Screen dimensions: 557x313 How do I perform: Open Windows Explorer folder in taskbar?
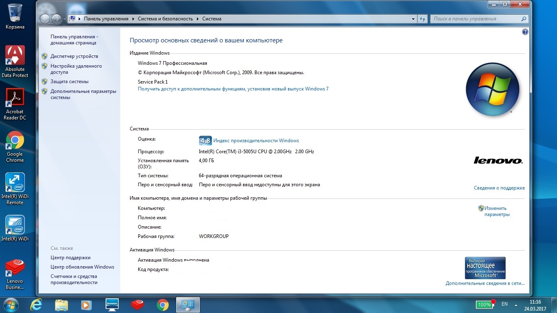click(62, 305)
